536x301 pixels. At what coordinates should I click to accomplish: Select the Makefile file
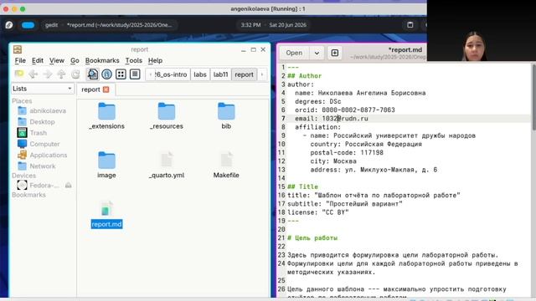point(226,166)
